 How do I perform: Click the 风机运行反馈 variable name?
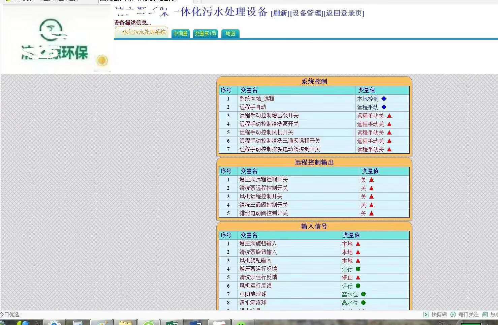coord(256,286)
